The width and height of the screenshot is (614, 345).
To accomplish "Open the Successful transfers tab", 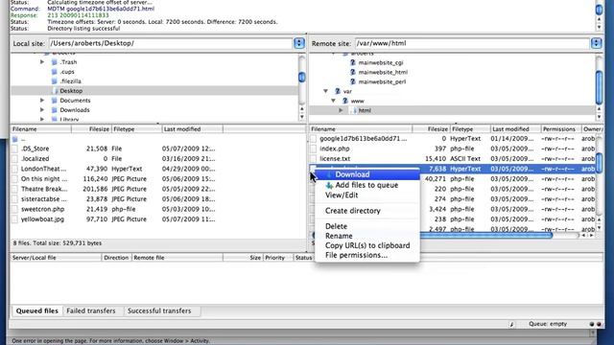I will 159,310.
